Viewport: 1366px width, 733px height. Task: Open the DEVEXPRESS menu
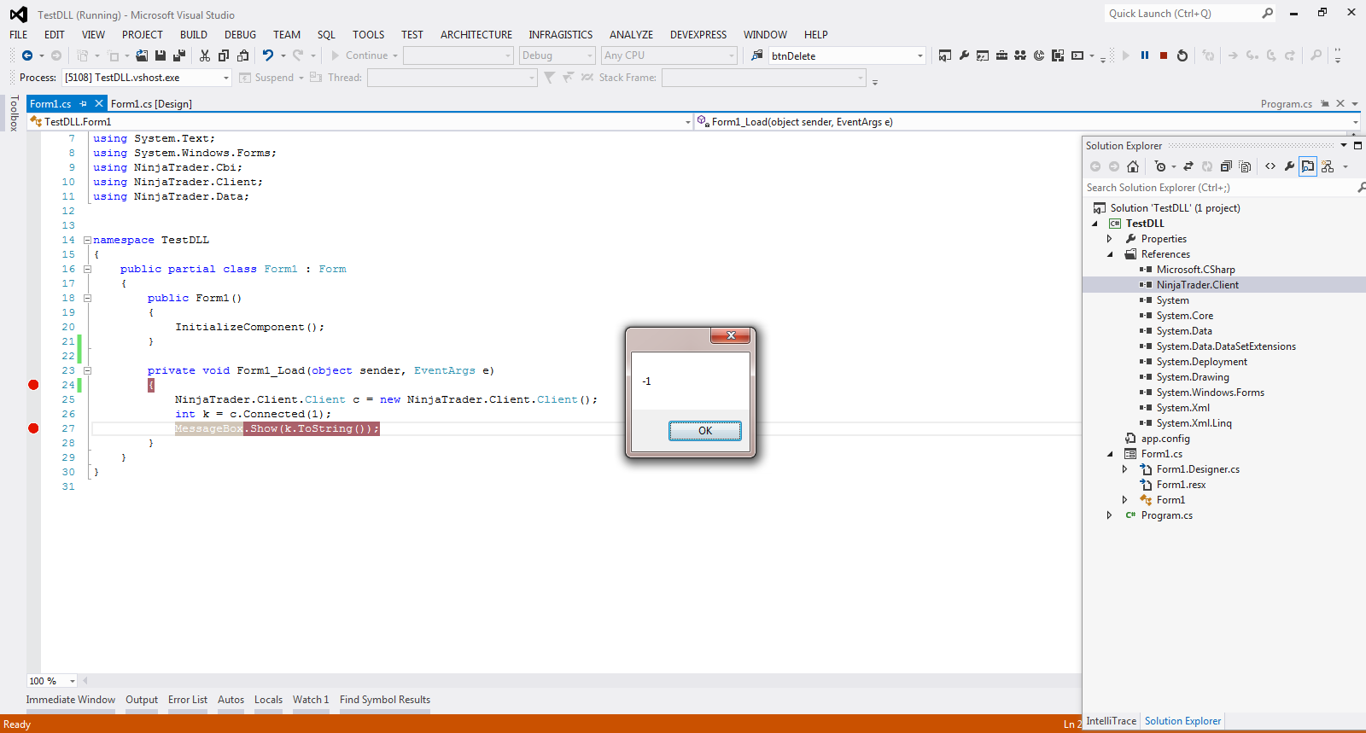pyautogui.click(x=698, y=35)
